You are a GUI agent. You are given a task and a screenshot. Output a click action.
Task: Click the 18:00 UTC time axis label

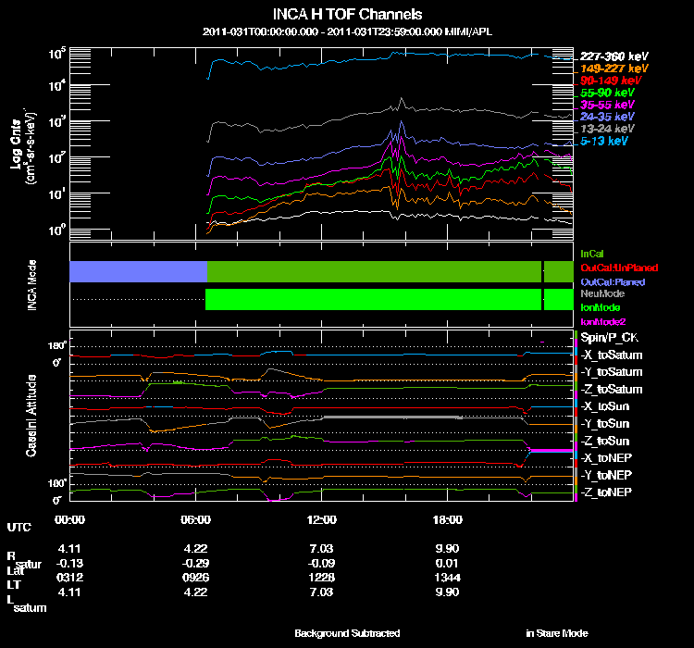tap(447, 519)
